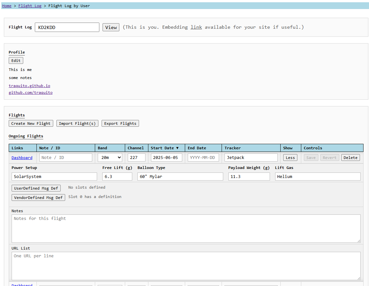Edit the profile
The height and width of the screenshot is (286, 369).
coord(16,61)
